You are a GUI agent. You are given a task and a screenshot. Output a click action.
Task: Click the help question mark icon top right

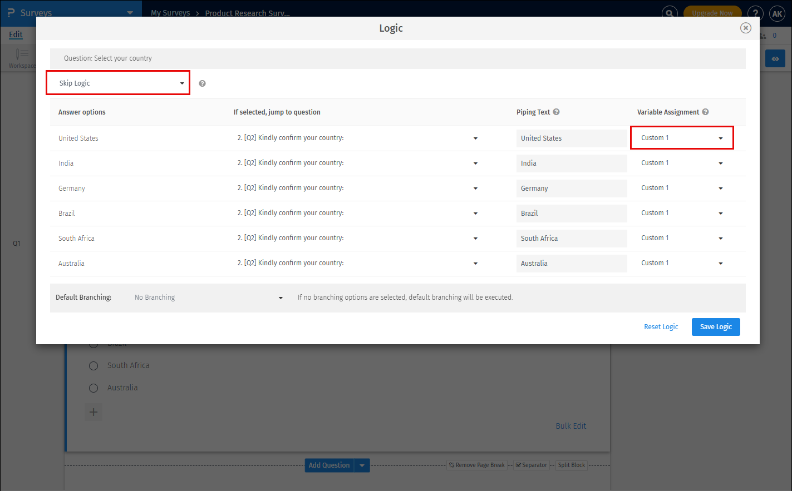pos(755,12)
